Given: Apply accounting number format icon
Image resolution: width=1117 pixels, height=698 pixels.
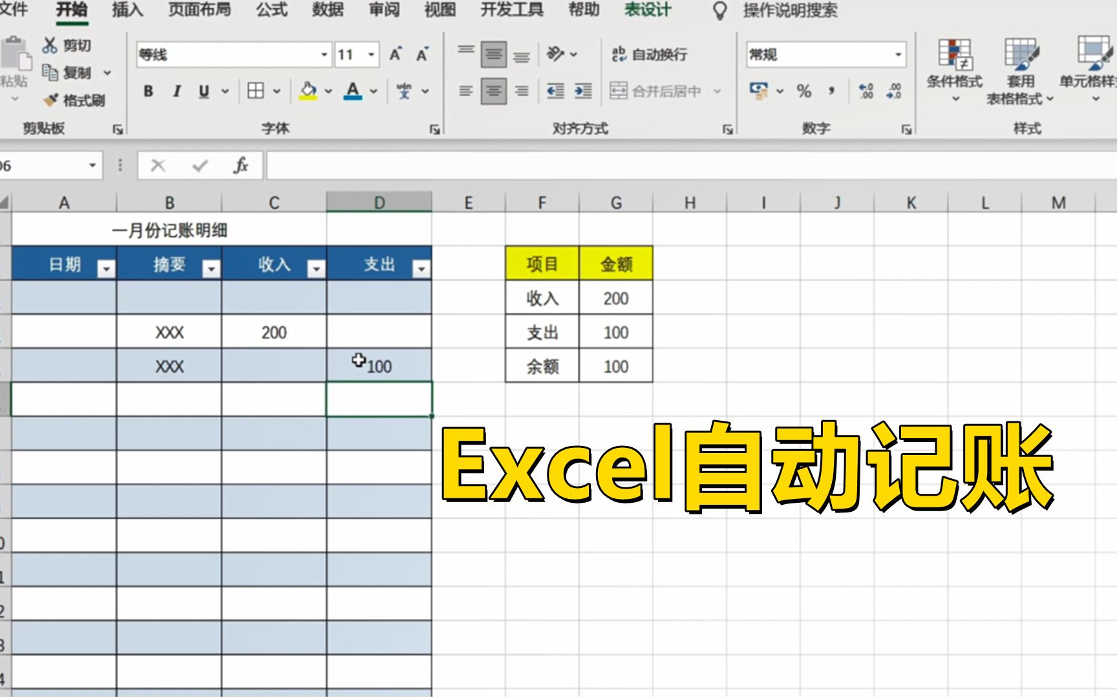Looking at the screenshot, I should click(758, 91).
